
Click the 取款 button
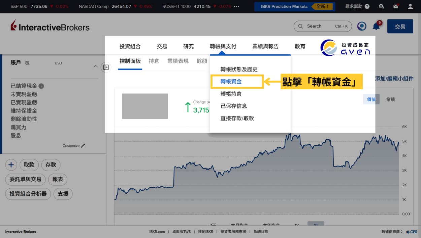pos(29,165)
